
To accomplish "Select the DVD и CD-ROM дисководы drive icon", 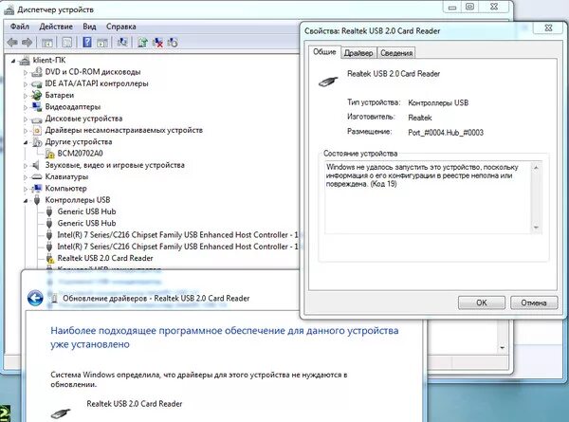I will [37, 72].
